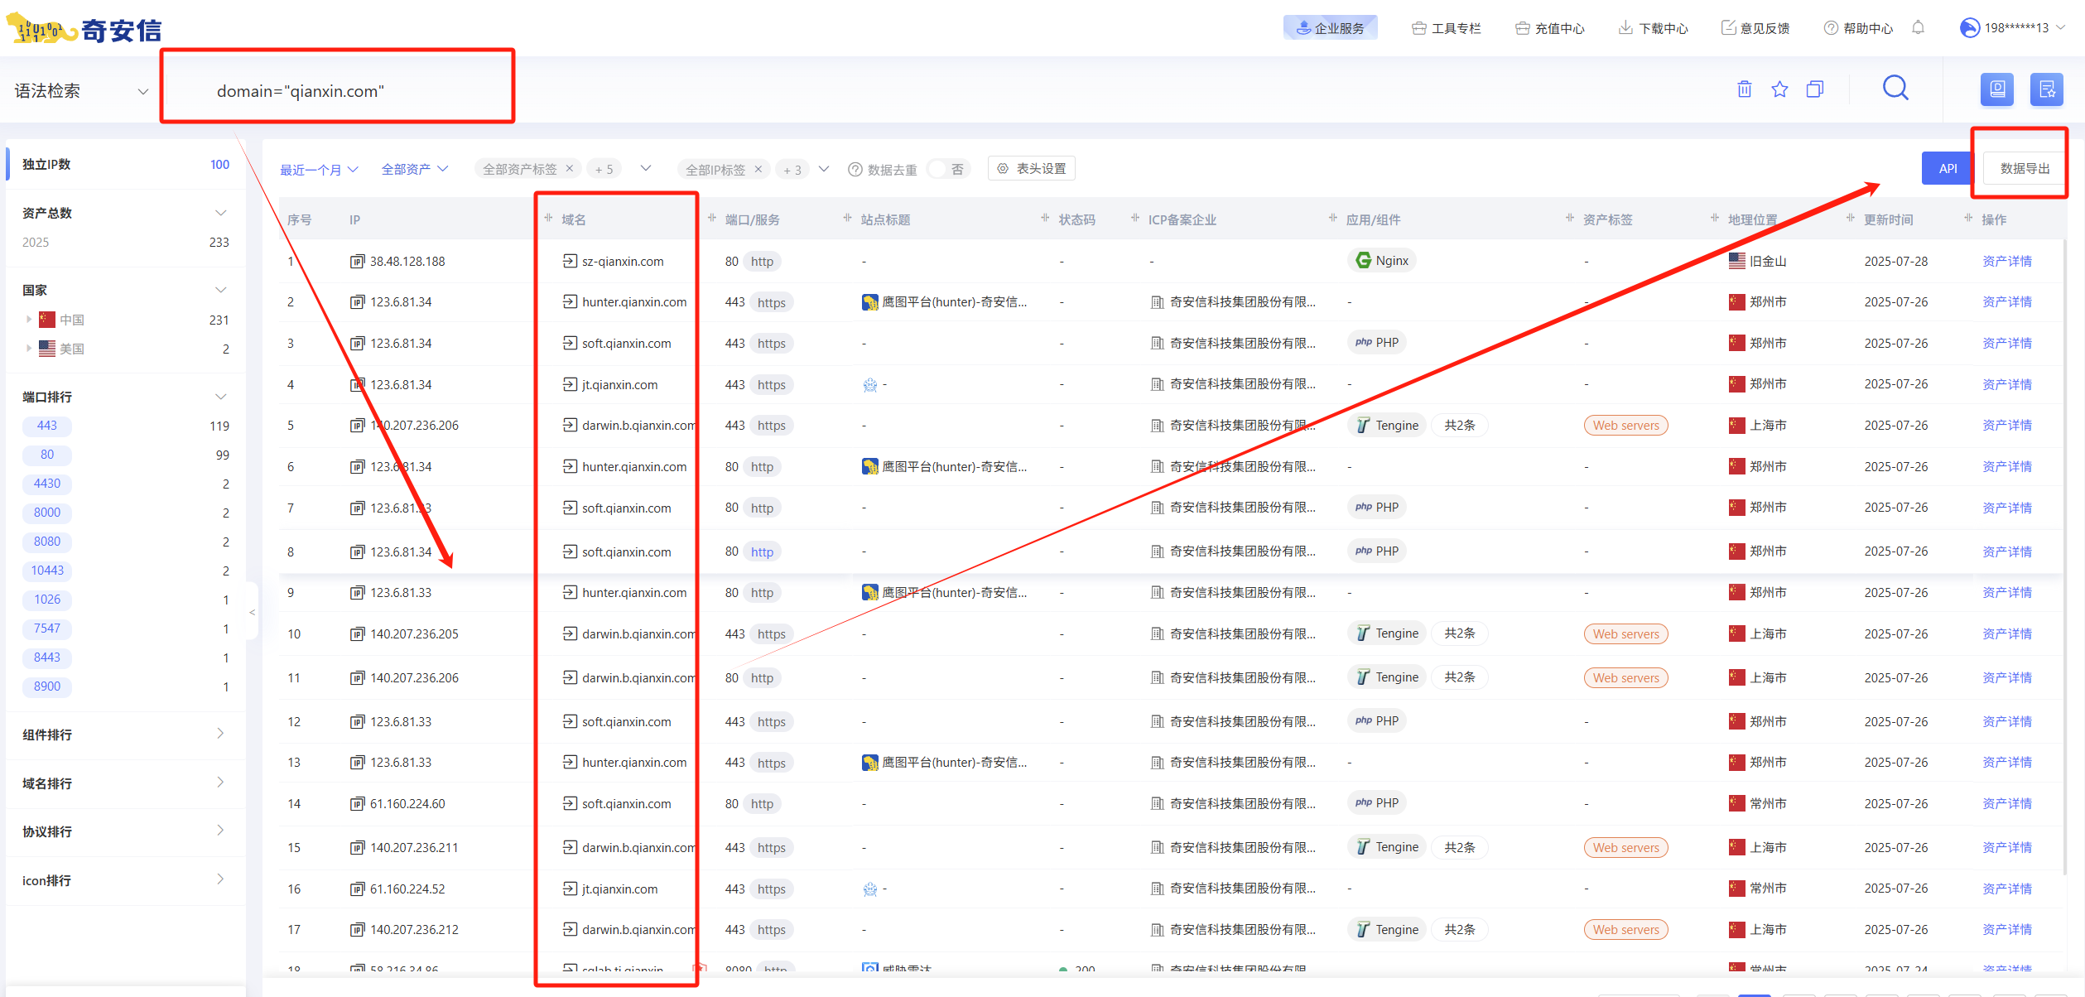The width and height of the screenshot is (2085, 997).
Task: Click the star favorite icon in search bar
Action: click(1779, 89)
